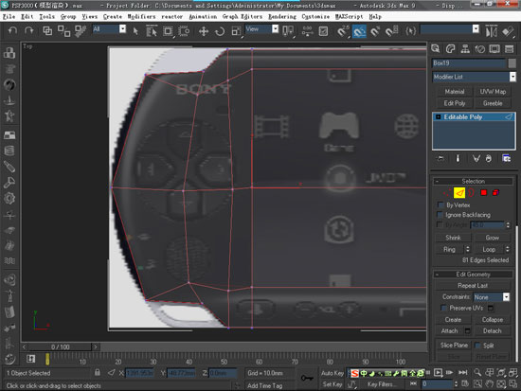Enable the By Vertex checkbox
Viewport: 521px width, 391px height.
point(440,204)
